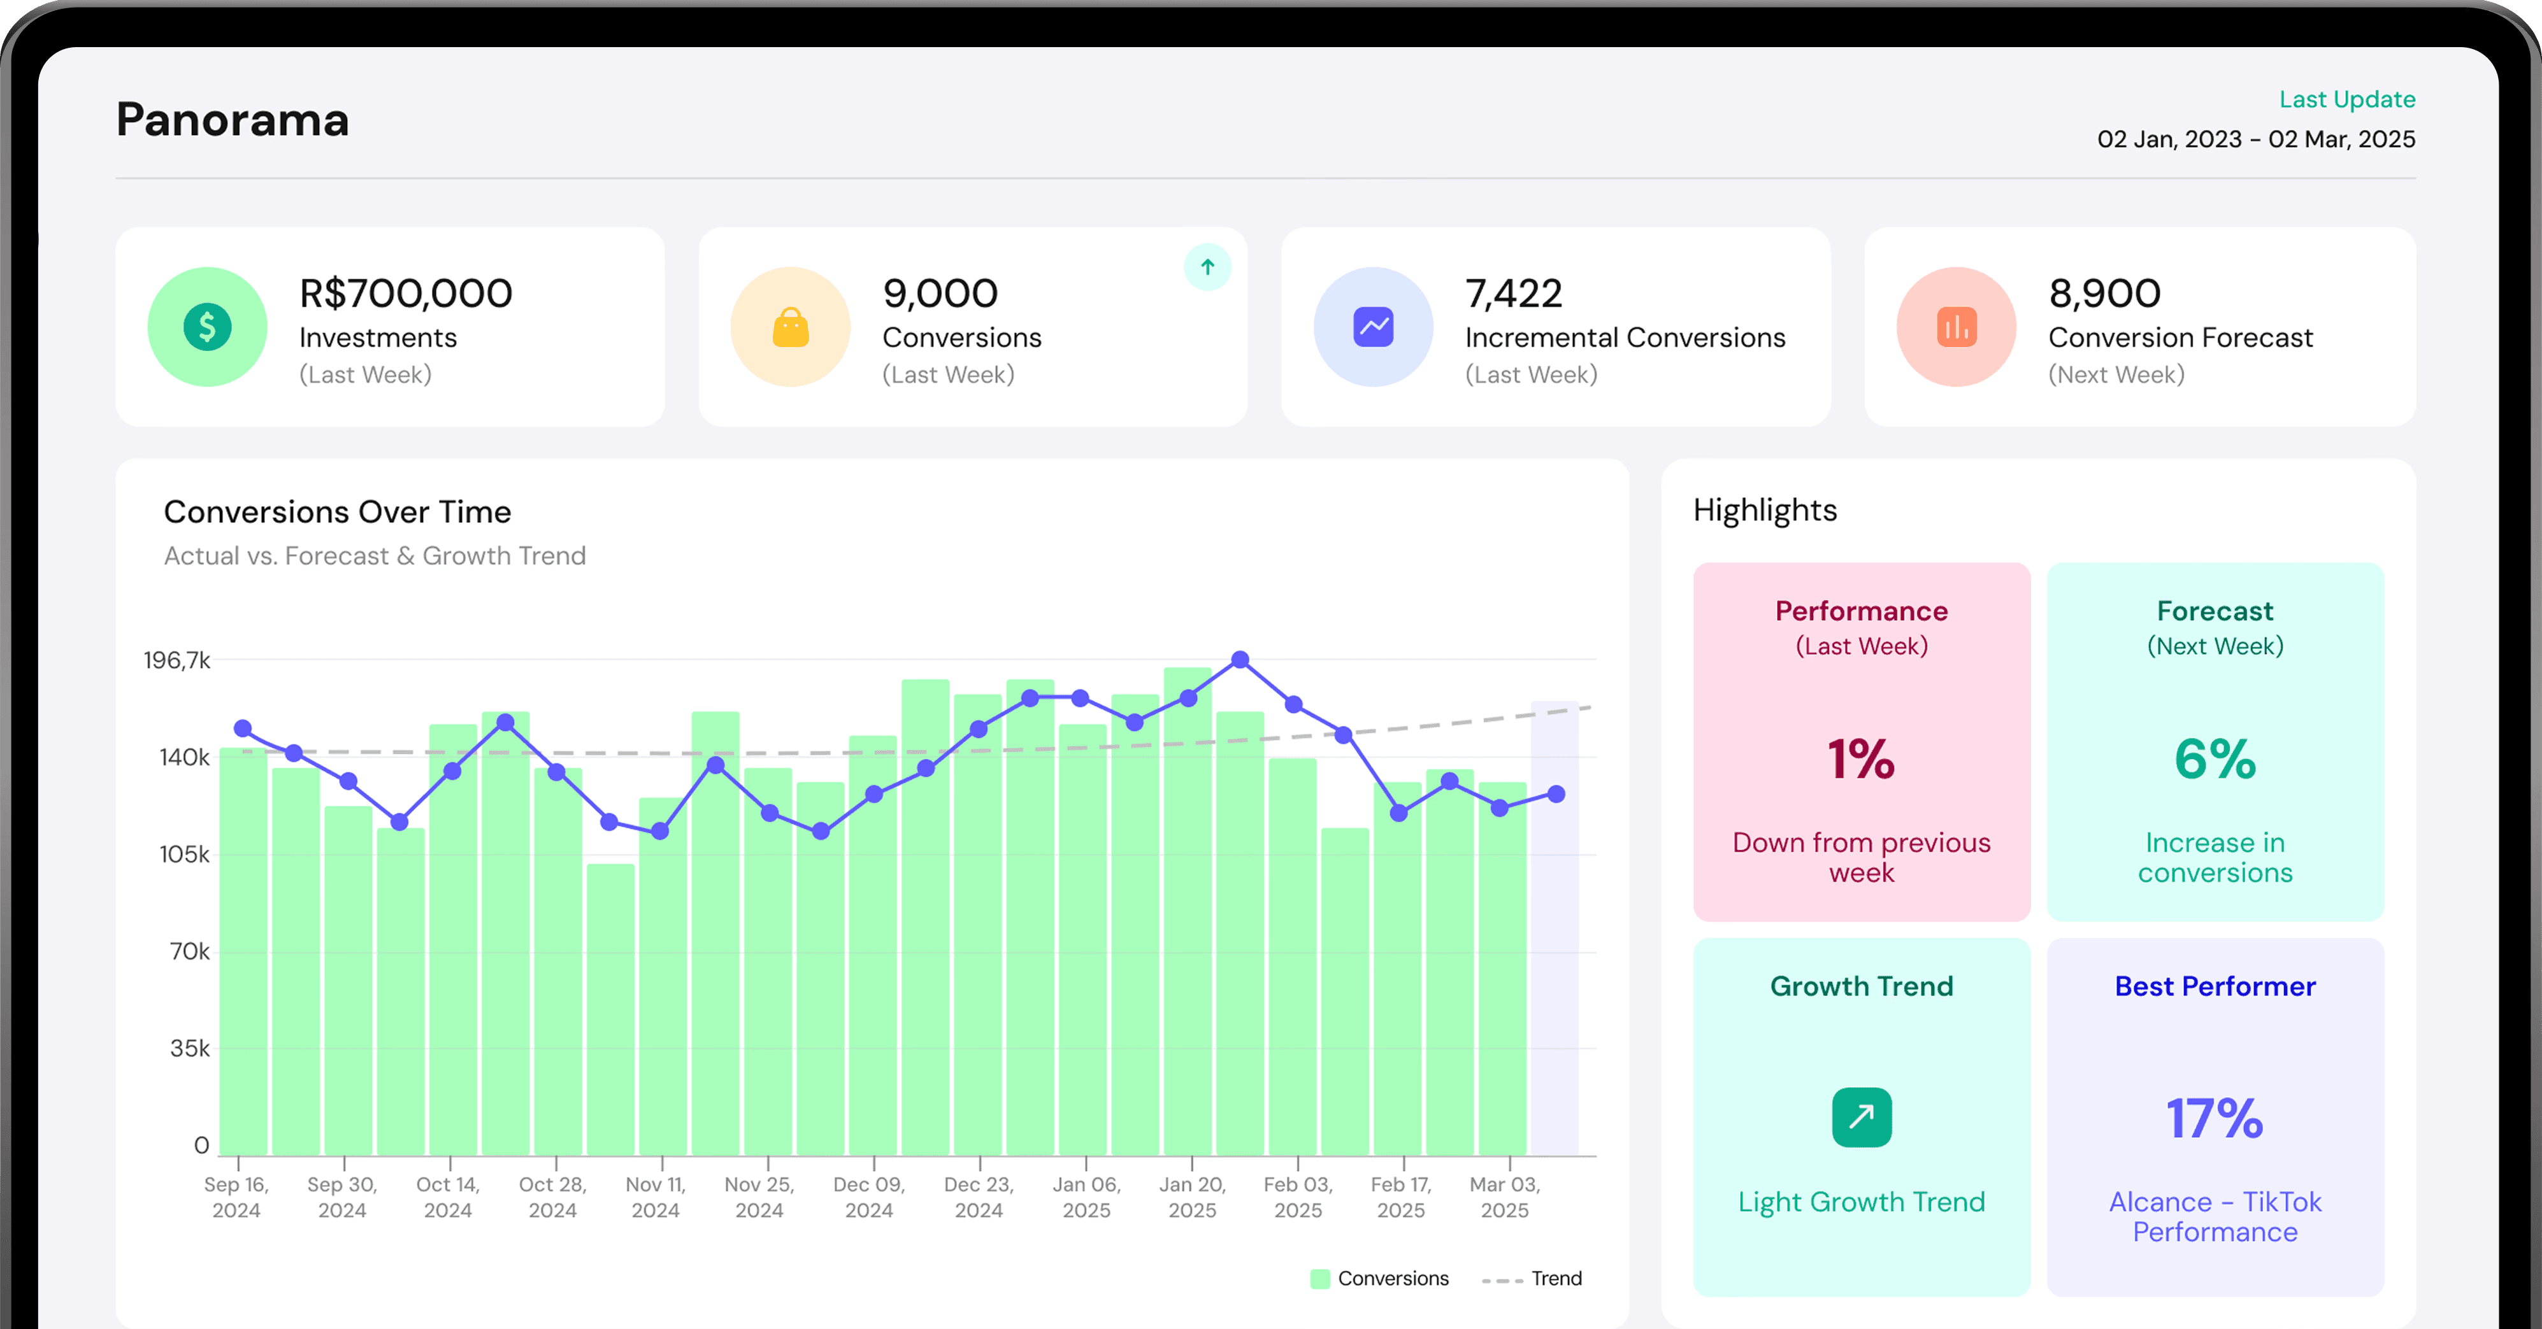The image size is (2542, 1329).
Task: Click the orange bar chart Forecast icon
Action: click(1957, 327)
